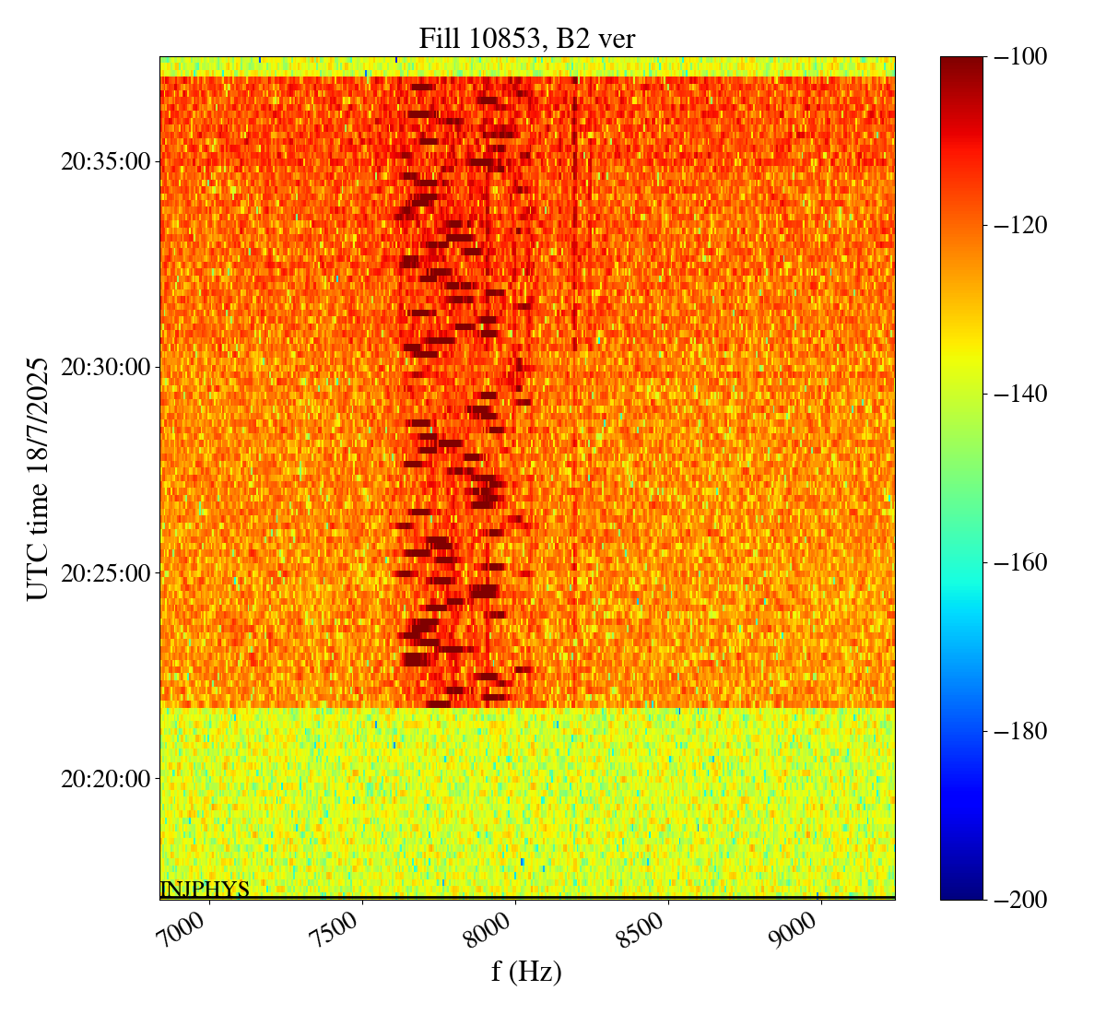Click the −140 colorbar tick label
The image size is (1106, 1014).
[1021, 395]
